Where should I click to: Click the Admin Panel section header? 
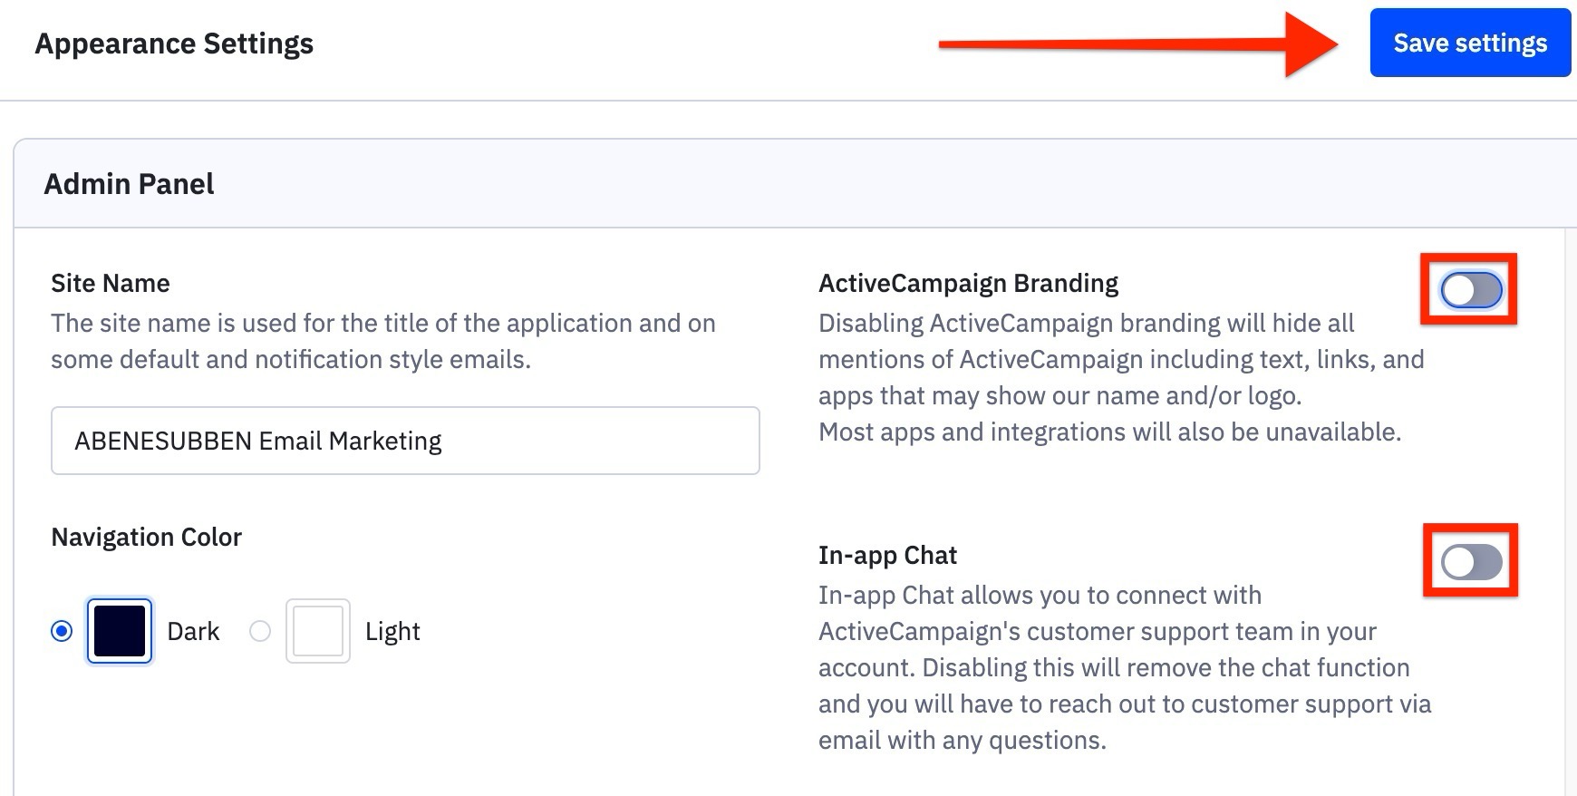pyautogui.click(x=129, y=183)
